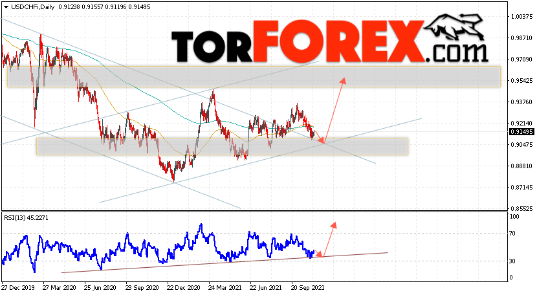537x295 pixels.
Task: Select the 0.97090 price axis label
Action: [521, 60]
